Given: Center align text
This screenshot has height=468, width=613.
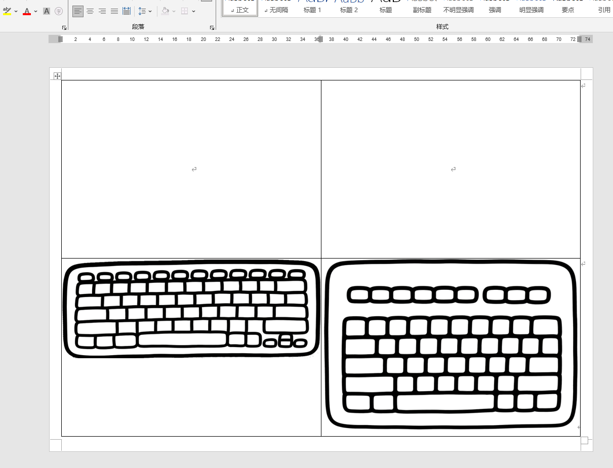Looking at the screenshot, I should pos(90,11).
